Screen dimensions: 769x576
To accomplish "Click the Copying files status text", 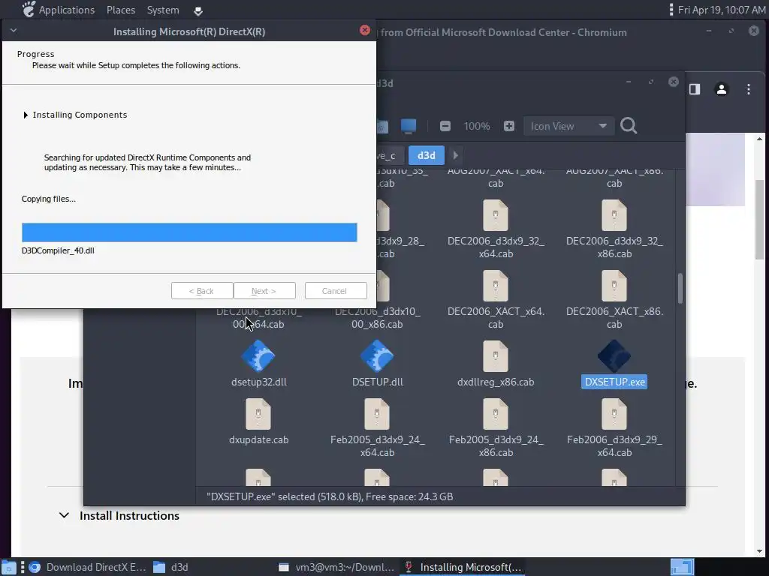I will click(x=49, y=199).
